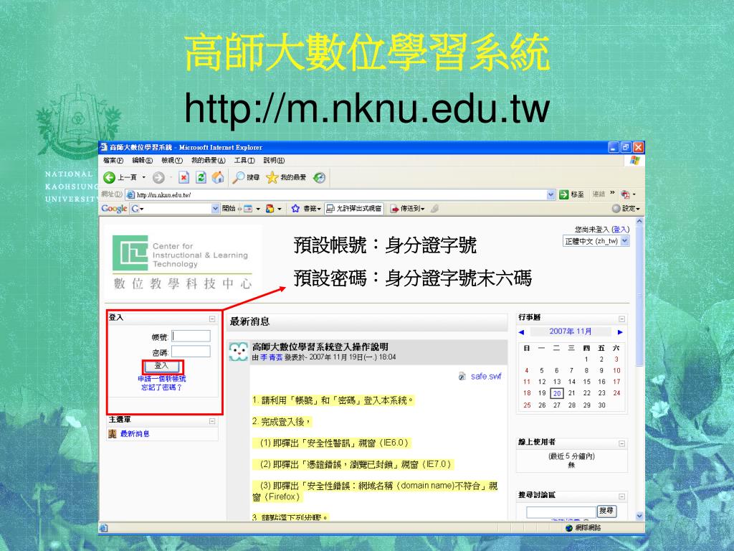Click the safe.swf attachment link

(x=486, y=376)
